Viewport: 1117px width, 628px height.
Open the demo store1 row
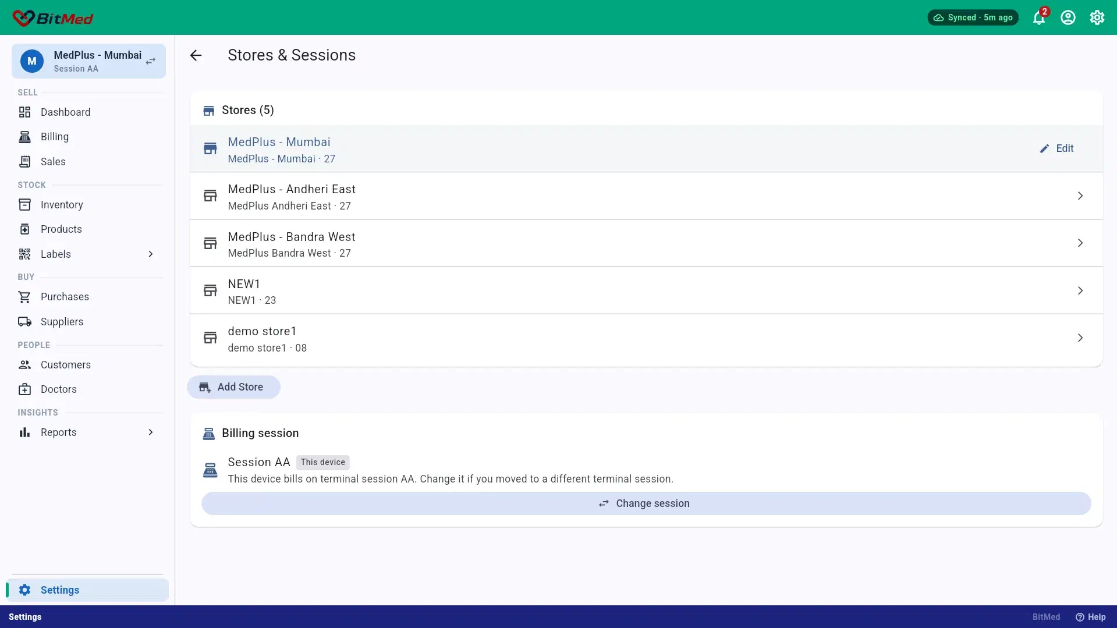(646, 338)
